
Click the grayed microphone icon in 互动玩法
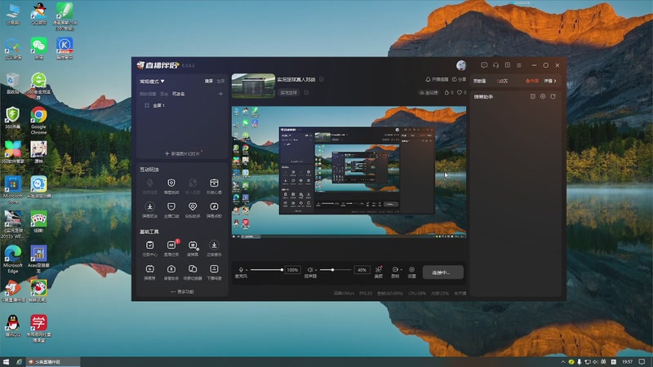point(150,183)
